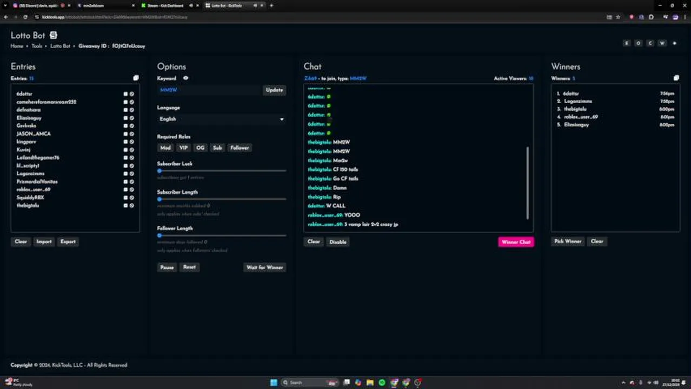Toggle the square box next to lil_scripty1
691x389 pixels.
tap(125, 166)
